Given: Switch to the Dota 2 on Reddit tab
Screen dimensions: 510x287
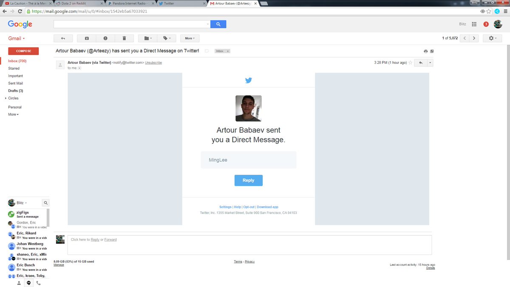Looking at the screenshot, I should tap(79, 3).
